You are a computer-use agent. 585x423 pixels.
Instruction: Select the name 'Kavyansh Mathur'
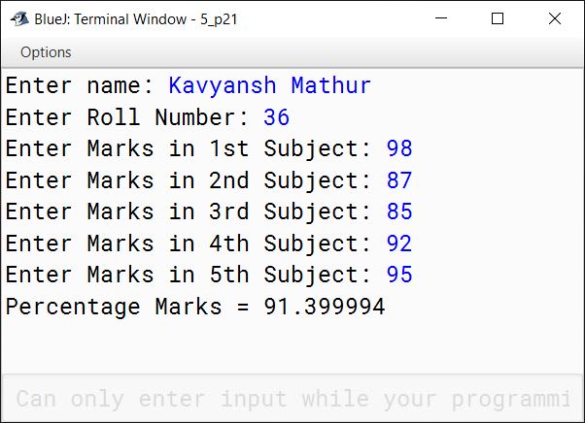pyautogui.click(x=269, y=85)
